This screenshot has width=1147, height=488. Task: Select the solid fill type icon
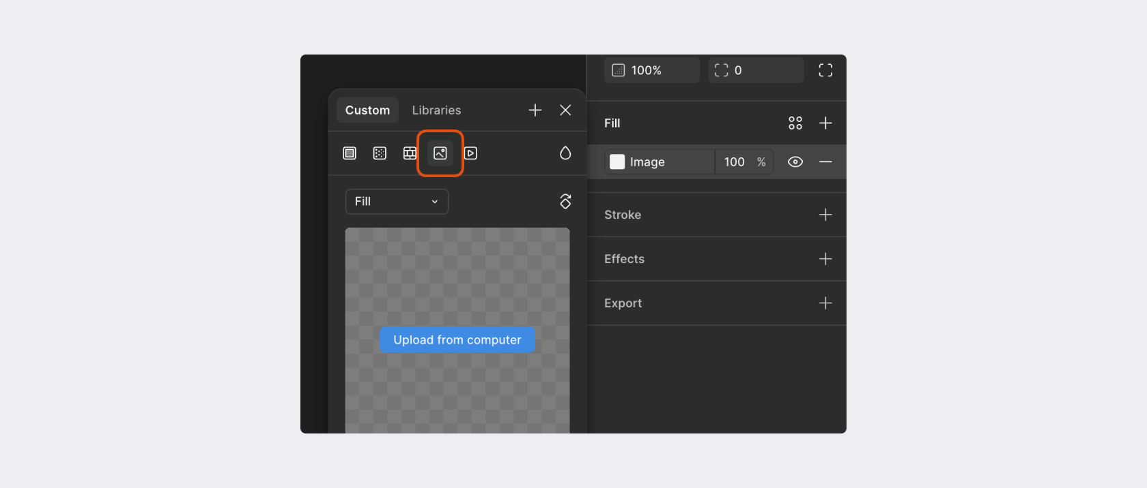tap(350, 153)
